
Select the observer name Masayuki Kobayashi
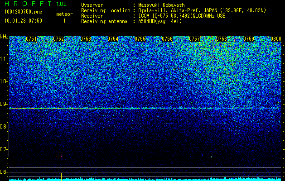[163, 5]
